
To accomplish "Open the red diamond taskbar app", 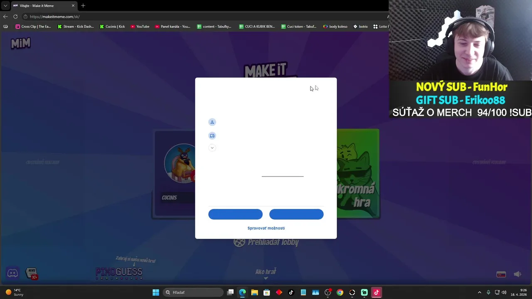I will point(279,292).
